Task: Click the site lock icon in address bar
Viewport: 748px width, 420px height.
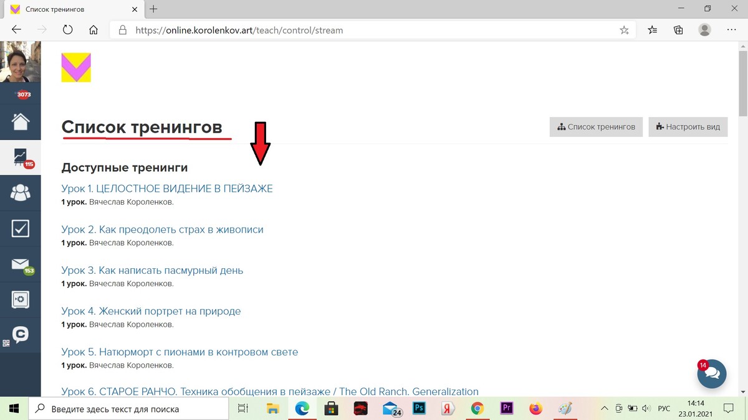Action: (x=122, y=30)
